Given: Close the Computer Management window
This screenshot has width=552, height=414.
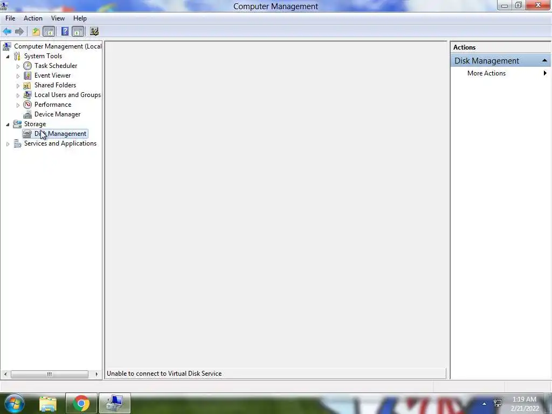Looking at the screenshot, I should pyautogui.click(x=538, y=5).
